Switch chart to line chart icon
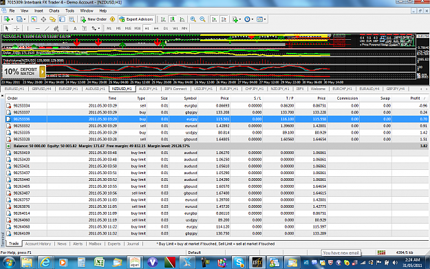 tap(182, 19)
